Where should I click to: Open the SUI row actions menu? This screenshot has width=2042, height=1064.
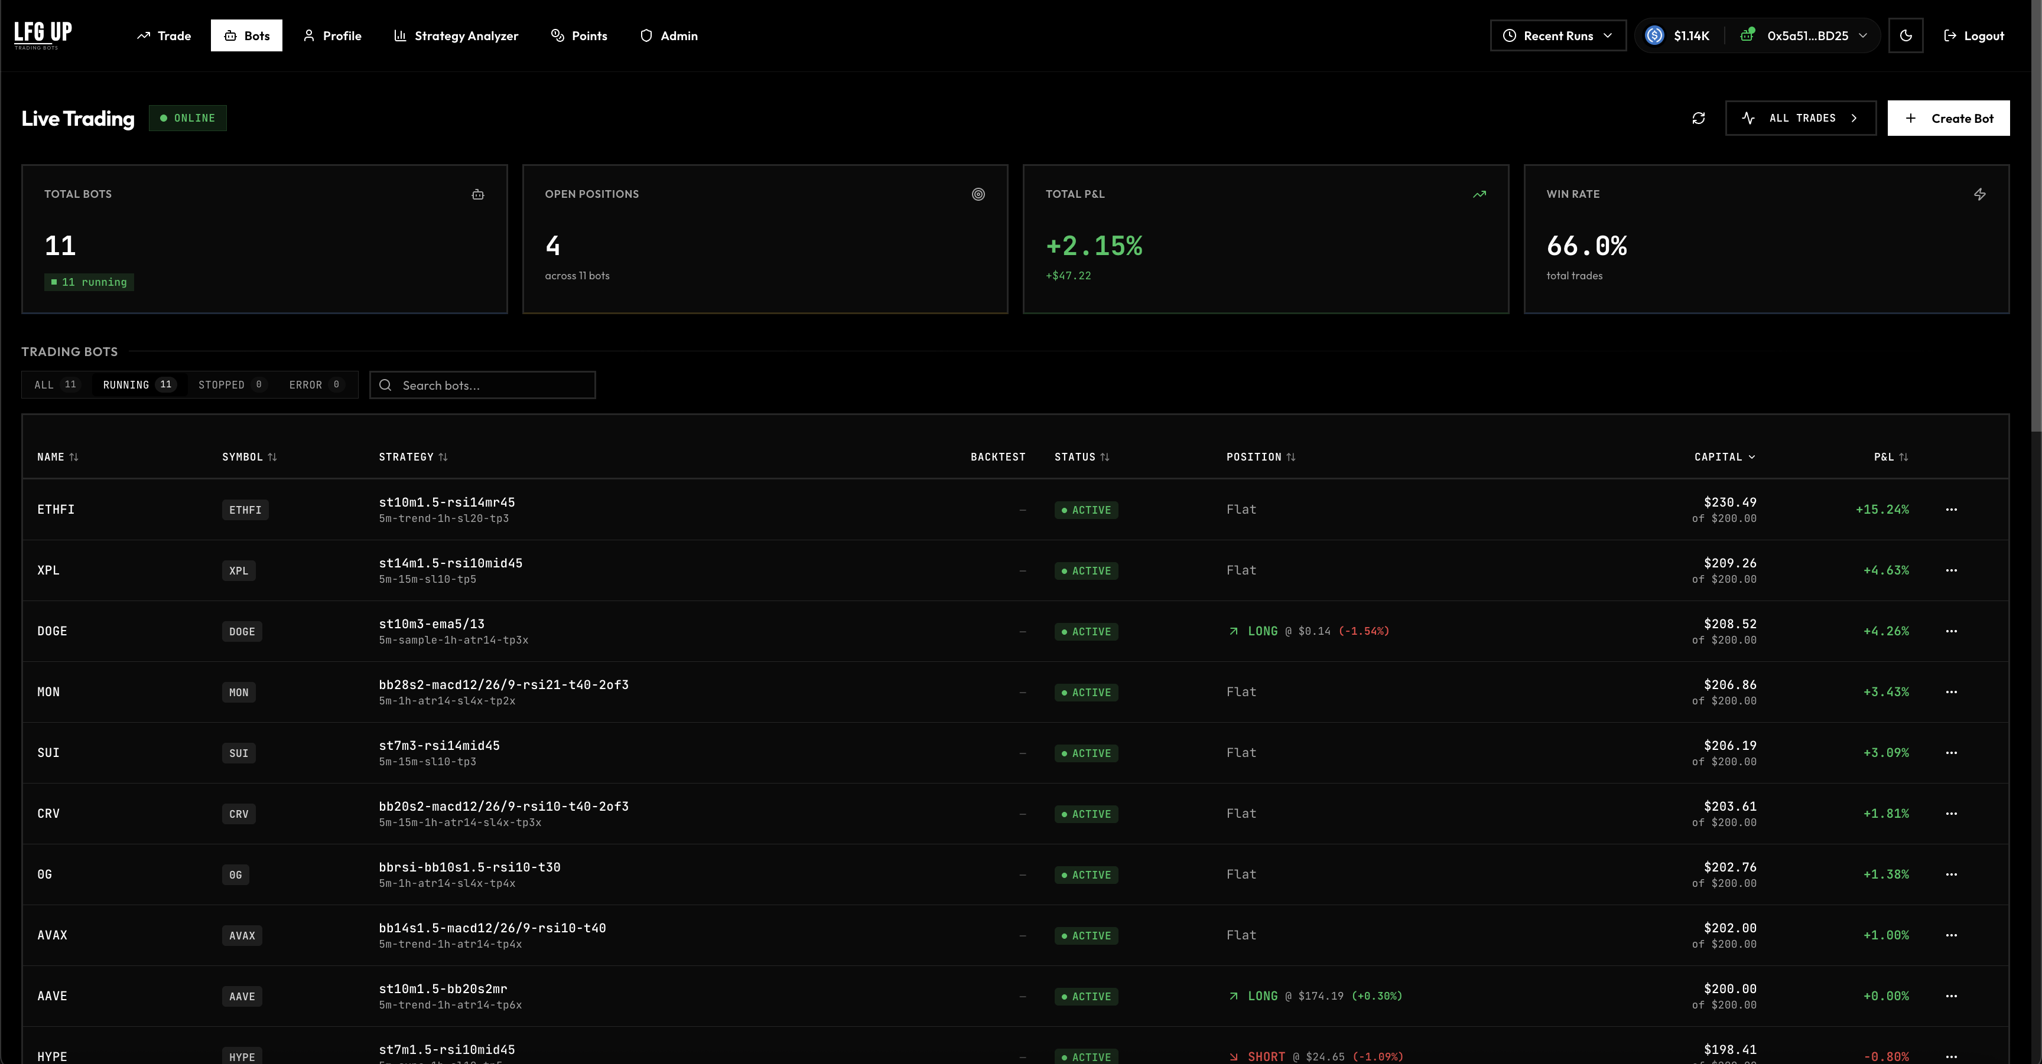click(x=1951, y=753)
